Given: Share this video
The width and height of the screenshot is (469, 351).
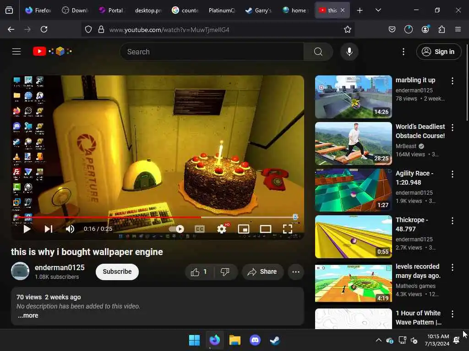Looking at the screenshot, I should [262, 272].
